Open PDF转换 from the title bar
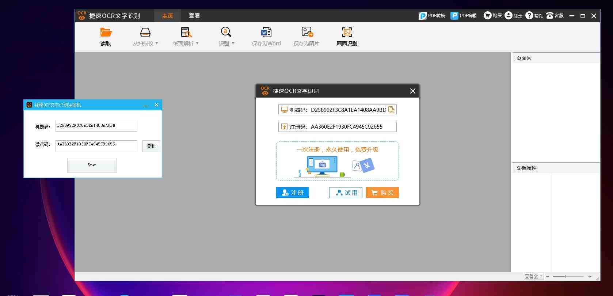 (x=432, y=16)
